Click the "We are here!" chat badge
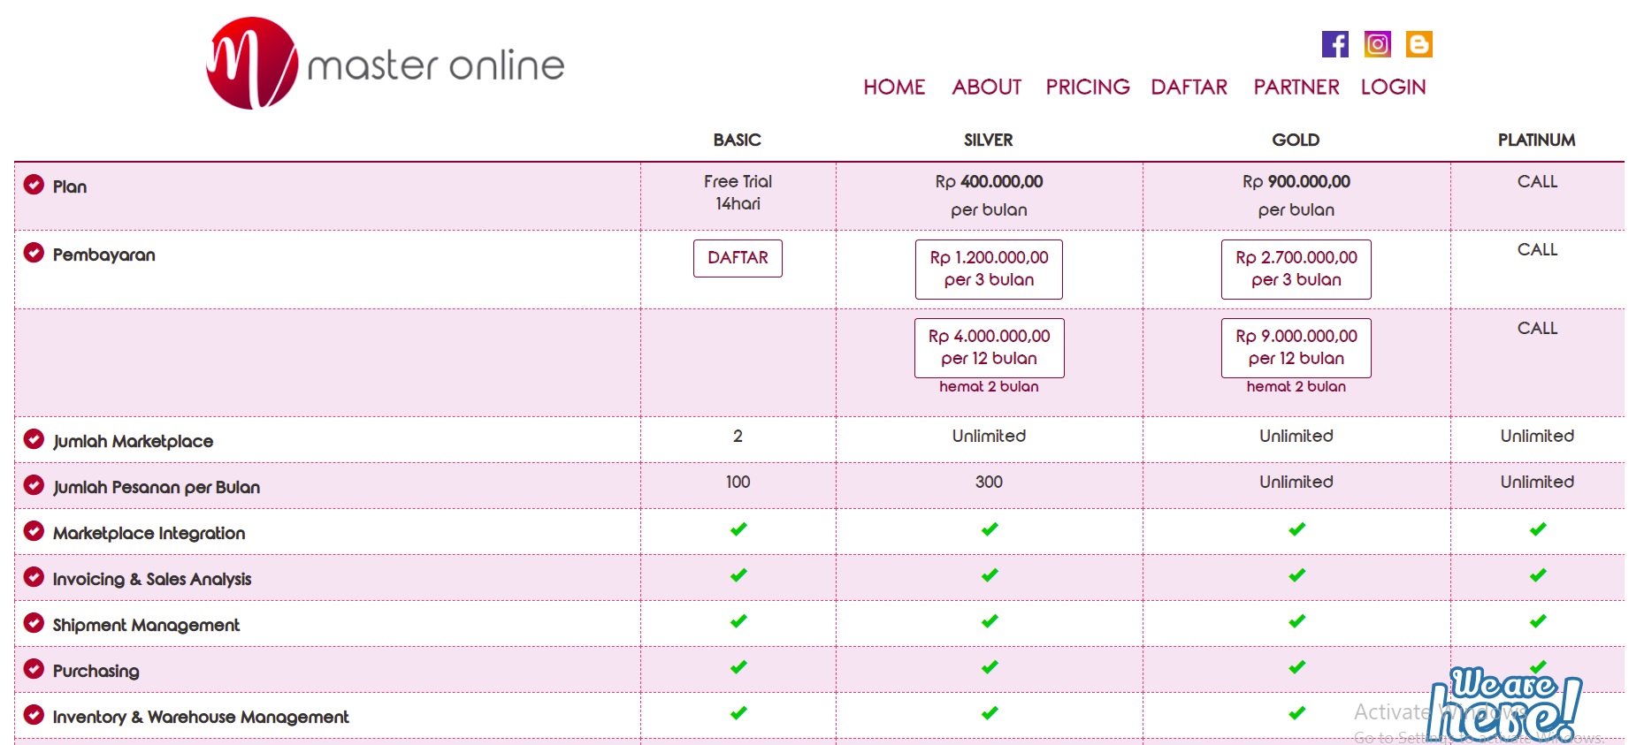Image resolution: width=1644 pixels, height=745 pixels. pos(1504,704)
